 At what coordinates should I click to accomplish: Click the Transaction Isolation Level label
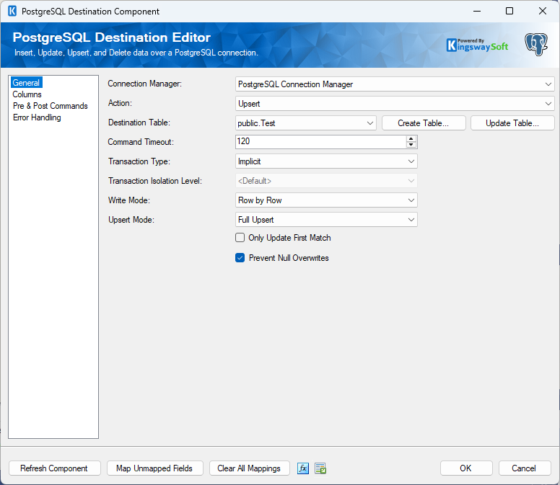click(155, 181)
